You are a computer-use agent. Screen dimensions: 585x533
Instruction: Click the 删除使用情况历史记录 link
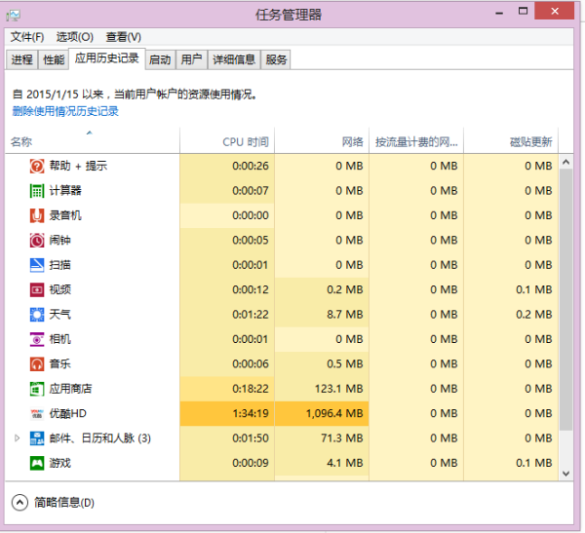point(65,111)
